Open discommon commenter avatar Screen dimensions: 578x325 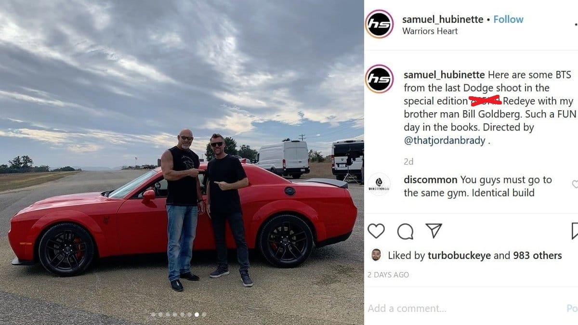379,184
